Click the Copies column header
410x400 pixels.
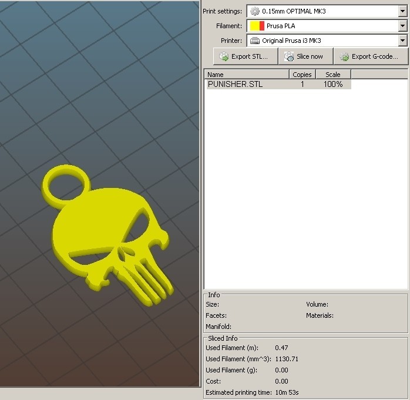click(x=303, y=75)
